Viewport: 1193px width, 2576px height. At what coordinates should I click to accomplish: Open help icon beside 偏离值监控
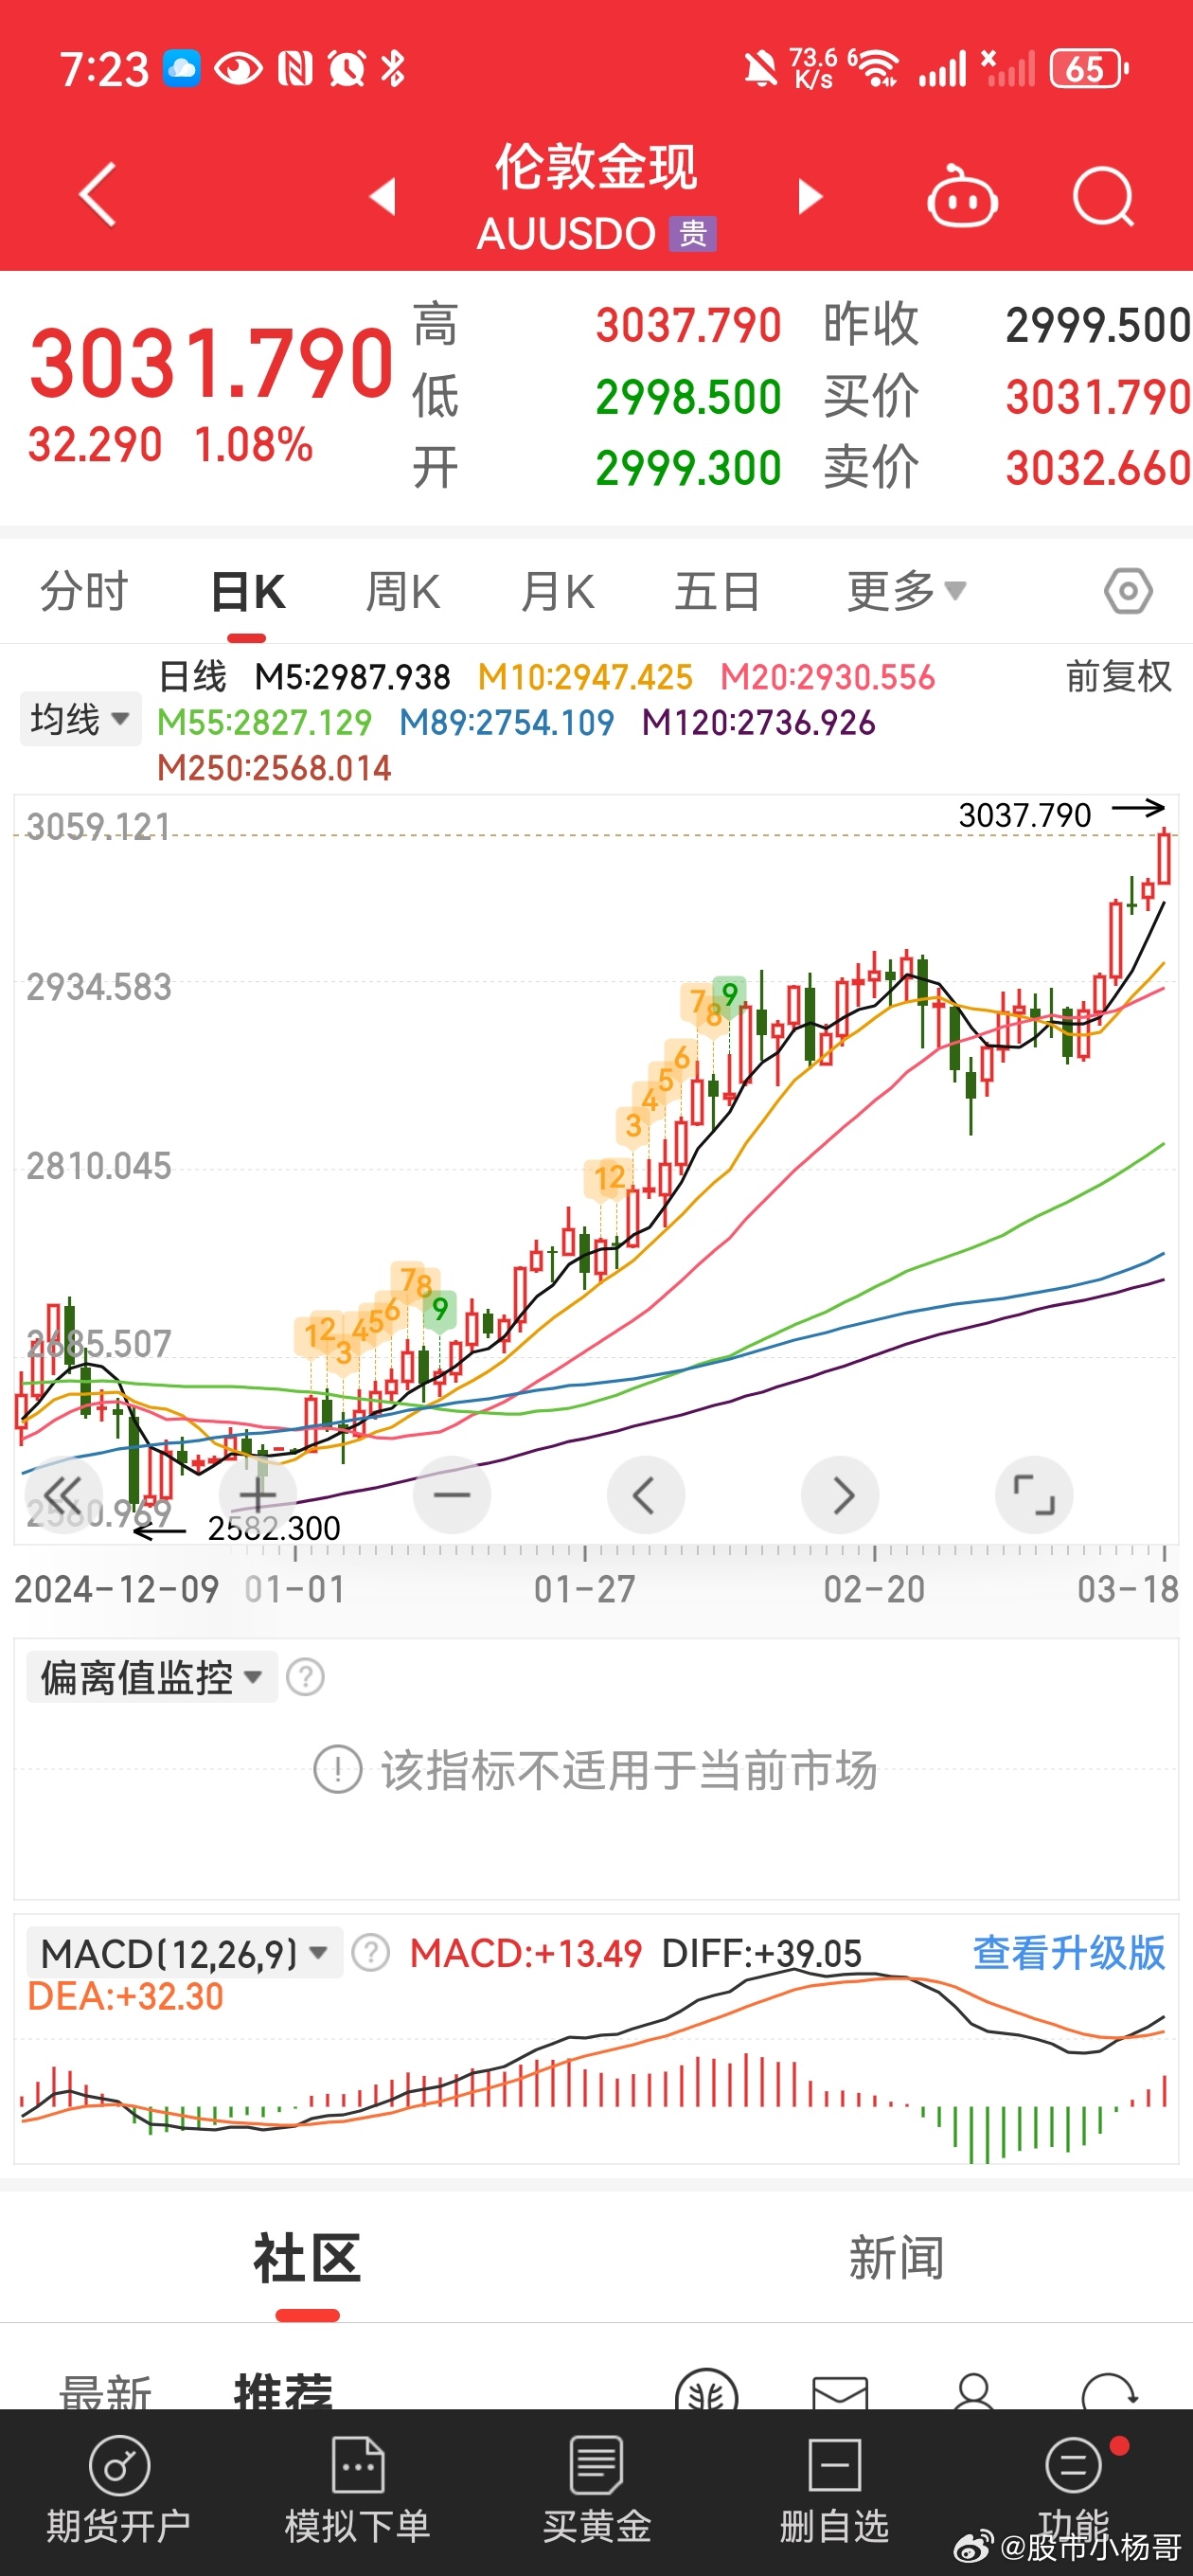(305, 1677)
